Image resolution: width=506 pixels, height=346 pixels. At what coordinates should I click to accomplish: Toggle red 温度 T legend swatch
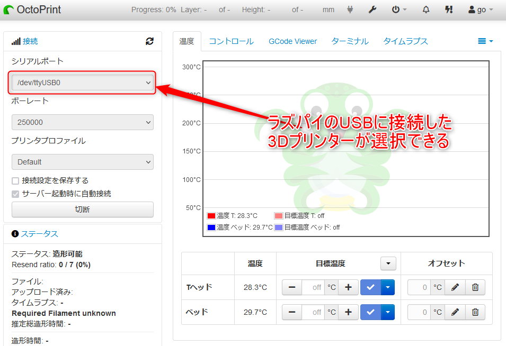point(211,216)
